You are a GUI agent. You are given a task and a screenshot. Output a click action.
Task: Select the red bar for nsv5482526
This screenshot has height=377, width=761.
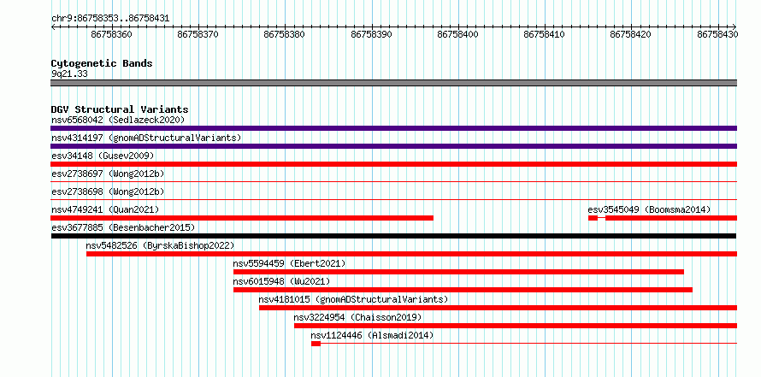click(411, 254)
